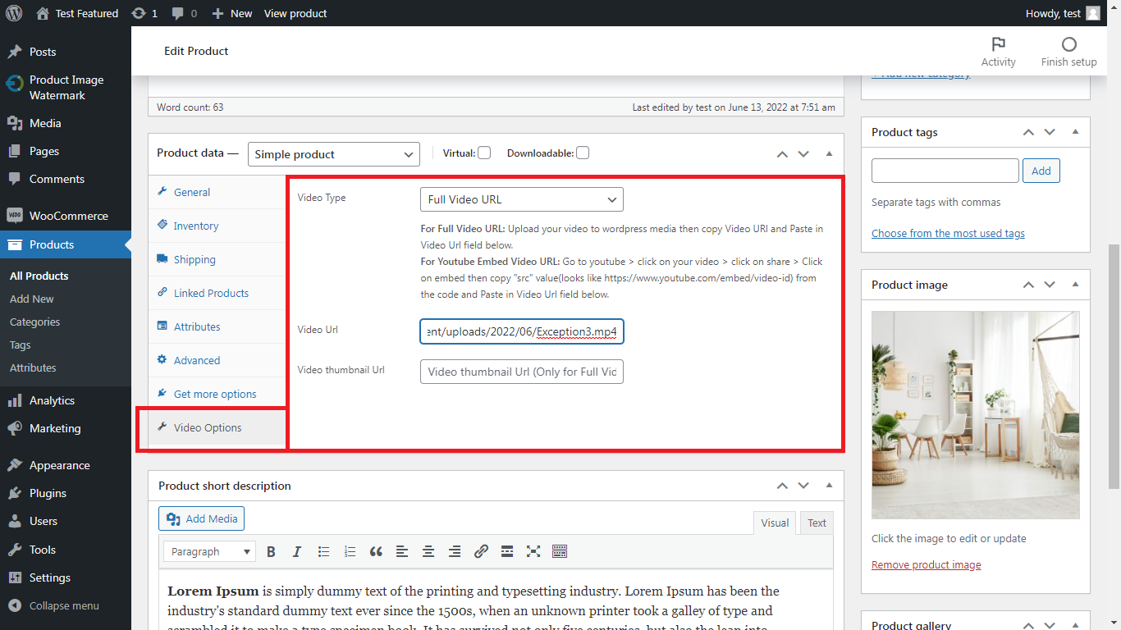Open the Categories submenu
Image resolution: width=1121 pixels, height=630 pixels.
coord(34,322)
